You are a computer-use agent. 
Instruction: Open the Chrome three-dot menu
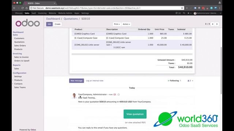220,8
